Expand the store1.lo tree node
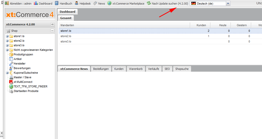 (x=7, y=36)
